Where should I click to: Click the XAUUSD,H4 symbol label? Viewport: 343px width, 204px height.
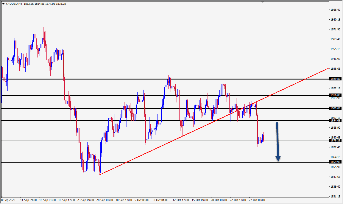[x=14, y=4]
